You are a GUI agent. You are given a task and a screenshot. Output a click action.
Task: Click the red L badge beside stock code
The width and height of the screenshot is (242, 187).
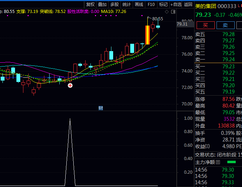point(240,6)
